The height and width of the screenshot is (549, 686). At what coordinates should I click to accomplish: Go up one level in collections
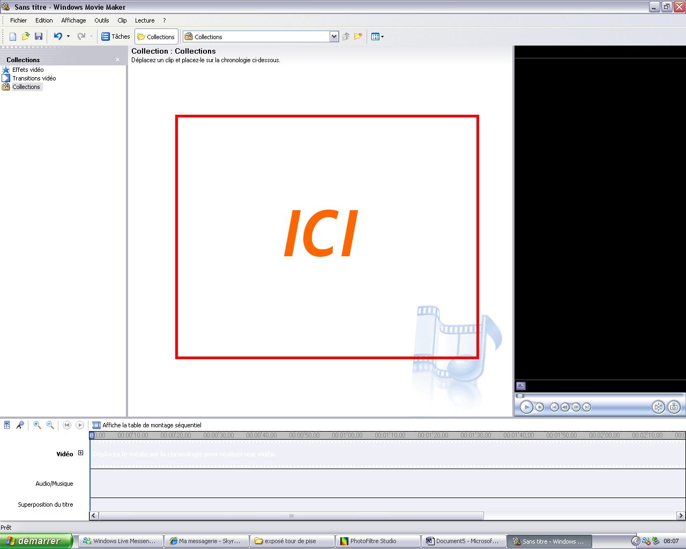[x=346, y=36]
